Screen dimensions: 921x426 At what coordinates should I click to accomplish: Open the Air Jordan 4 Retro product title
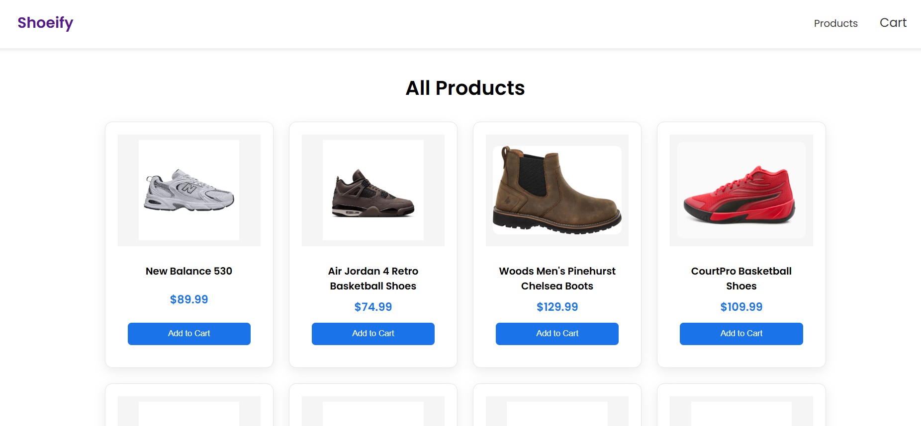373,278
